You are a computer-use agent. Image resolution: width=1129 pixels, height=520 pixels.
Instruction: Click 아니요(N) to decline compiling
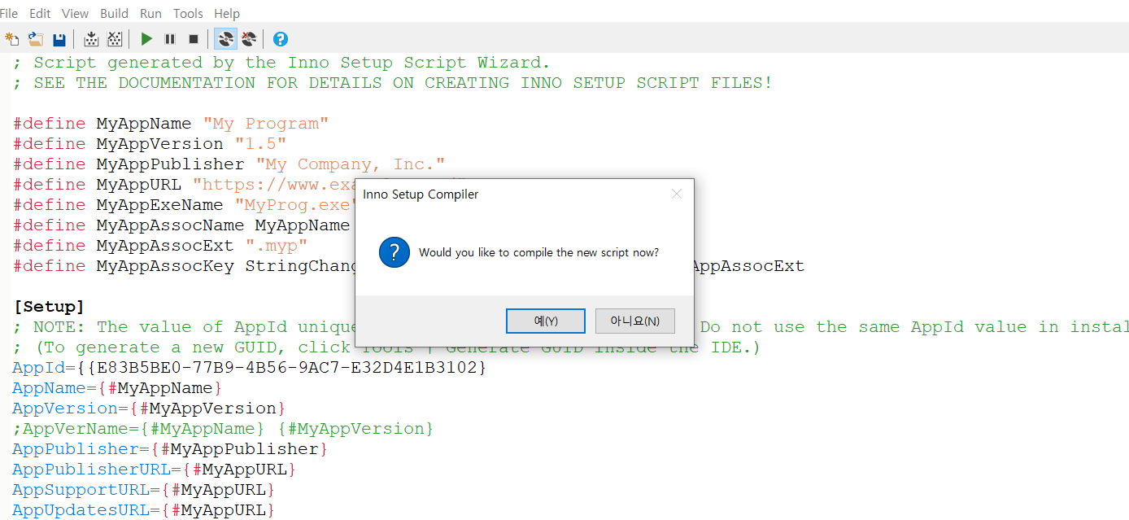pyautogui.click(x=635, y=321)
